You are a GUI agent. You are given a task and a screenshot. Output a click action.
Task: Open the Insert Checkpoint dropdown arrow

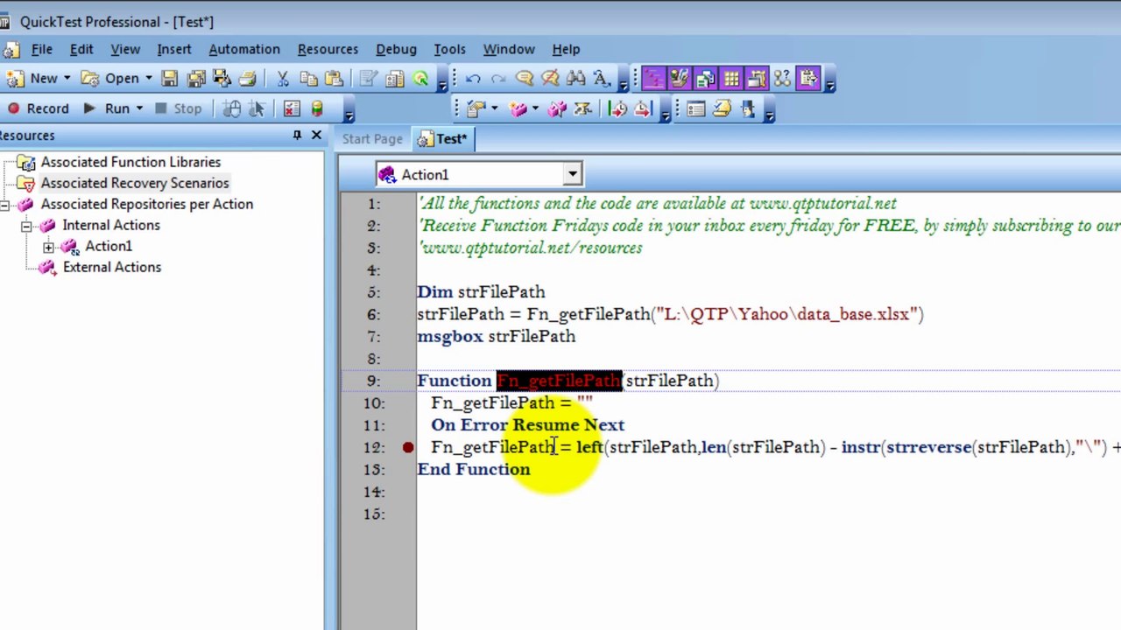click(x=494, y=108)
